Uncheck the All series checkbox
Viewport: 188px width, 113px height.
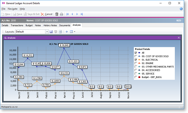(136, 53)
